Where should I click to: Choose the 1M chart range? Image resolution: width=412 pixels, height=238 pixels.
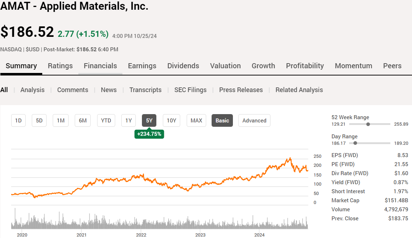click(x=61, y=121)
